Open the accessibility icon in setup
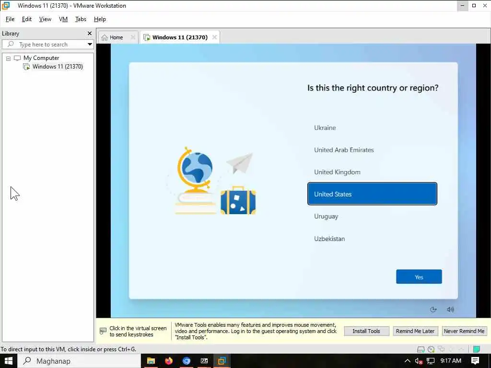 click(433, 310)
